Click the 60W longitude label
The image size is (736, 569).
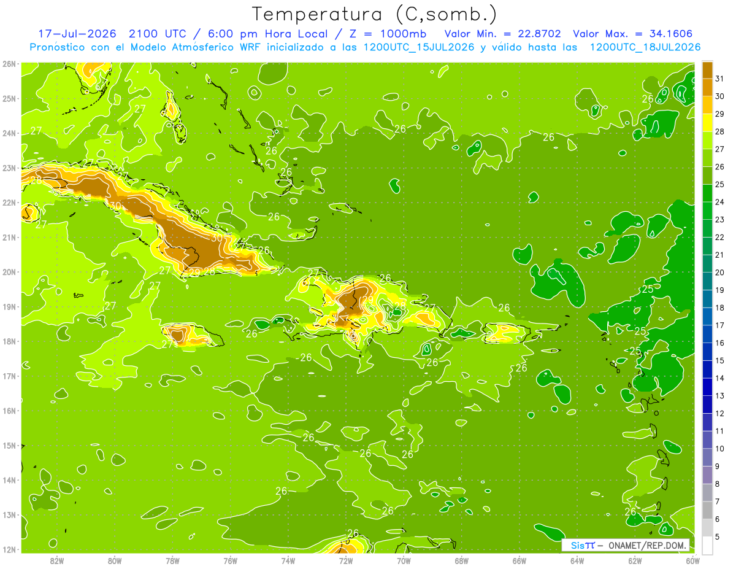[x=692, y=560]
